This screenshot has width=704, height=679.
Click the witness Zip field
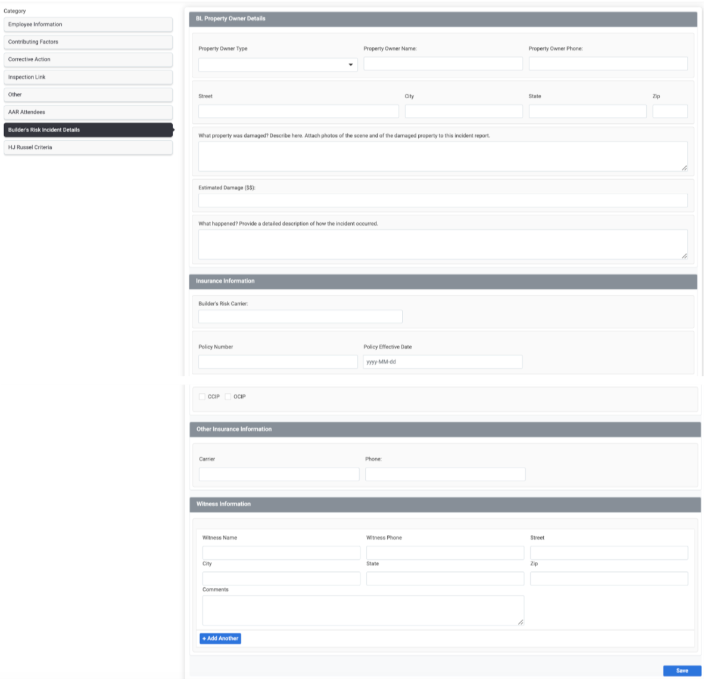point(609,578)
